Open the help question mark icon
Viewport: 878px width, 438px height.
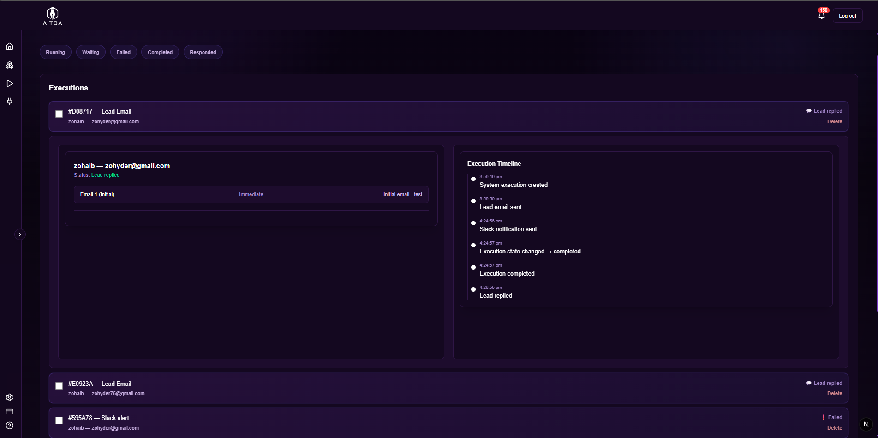[x=10, y=426]
